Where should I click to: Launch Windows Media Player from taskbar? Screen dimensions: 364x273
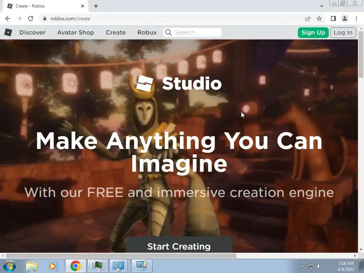point(53,266)
